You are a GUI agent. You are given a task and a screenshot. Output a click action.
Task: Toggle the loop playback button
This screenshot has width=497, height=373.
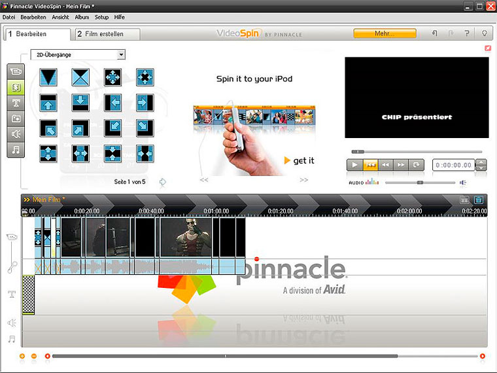click(x=416, y=165)
